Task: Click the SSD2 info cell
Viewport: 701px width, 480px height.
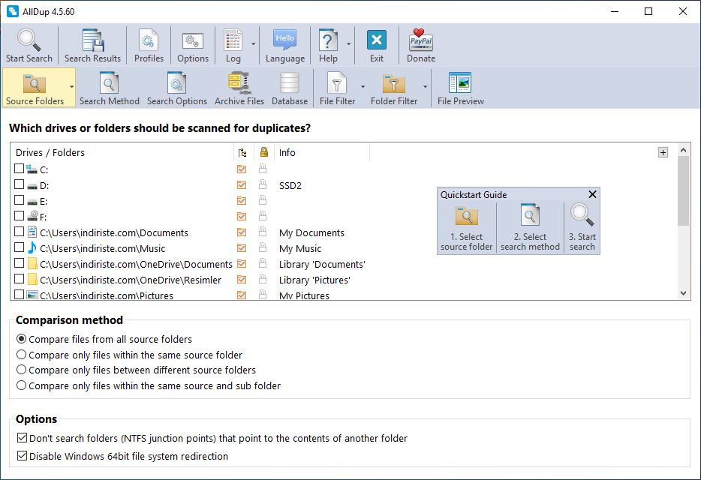Action: tap(290, 185)
